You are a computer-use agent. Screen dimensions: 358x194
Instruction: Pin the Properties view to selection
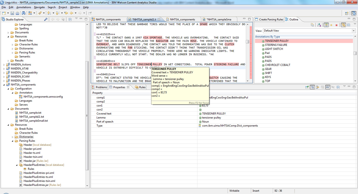coord(307,87)
